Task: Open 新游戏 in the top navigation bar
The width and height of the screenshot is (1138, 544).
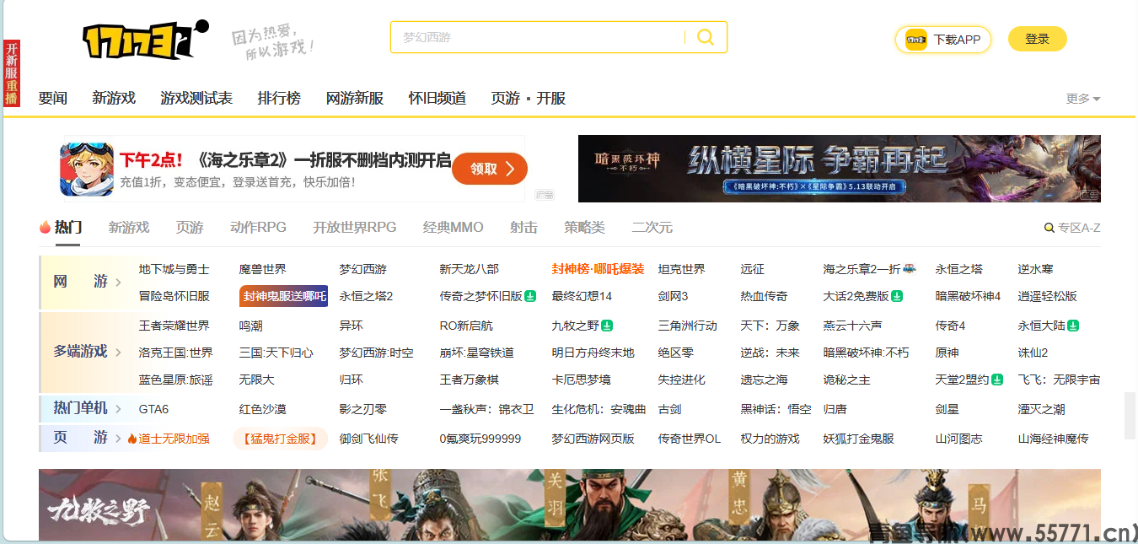Action: (x=114, y=99)
